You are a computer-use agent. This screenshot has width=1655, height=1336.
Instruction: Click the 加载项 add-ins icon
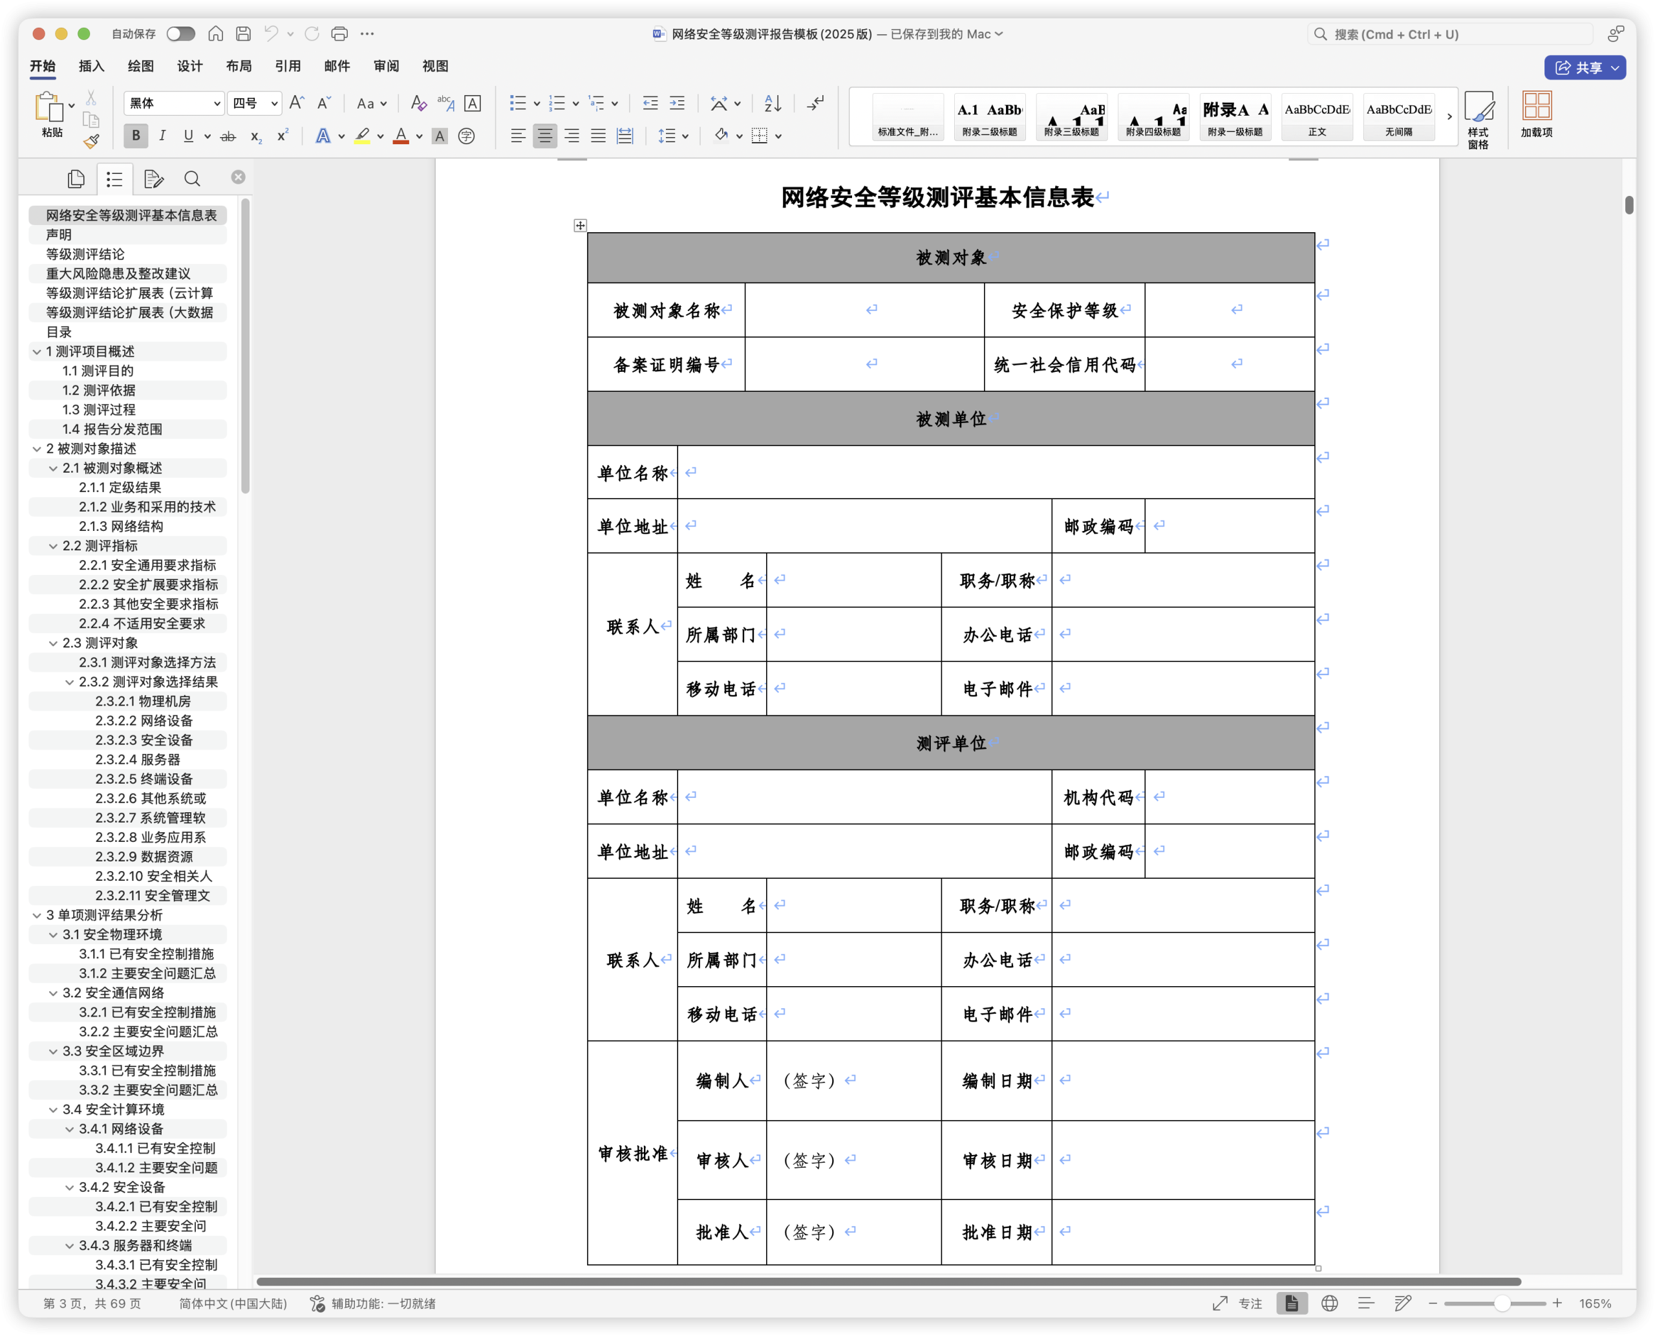tap(1537, 114)
